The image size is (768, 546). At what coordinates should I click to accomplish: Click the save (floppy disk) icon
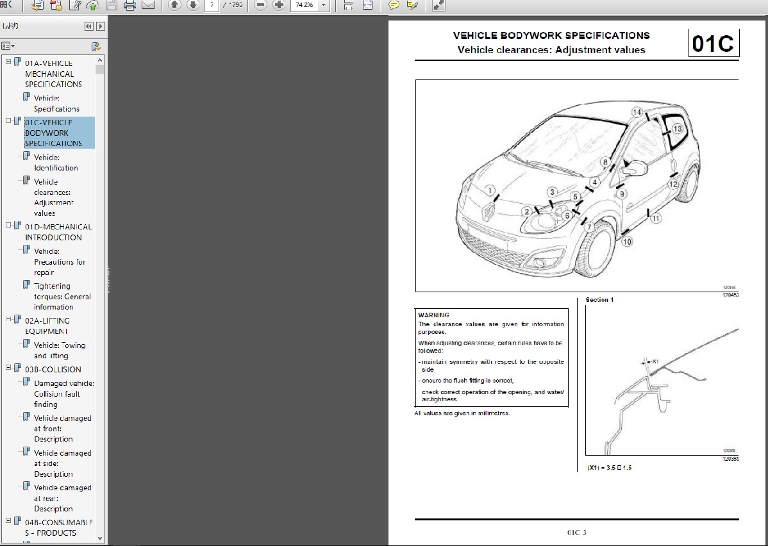pyautogui.click(x=111, y=5)
